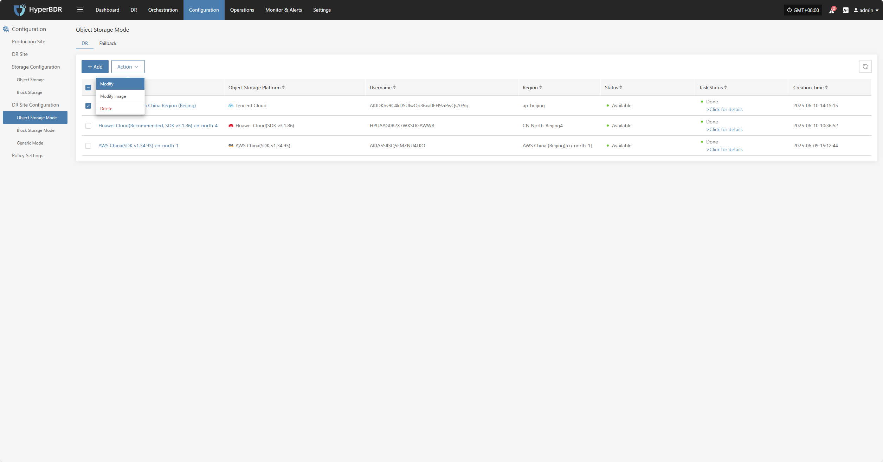
Task: Sort by Object Storage Platform column arrows
Action: click(283, 87)
